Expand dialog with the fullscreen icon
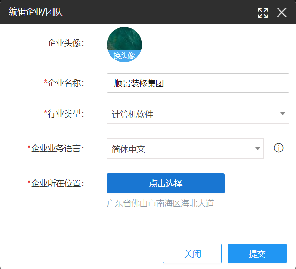 tap(263, 13)
